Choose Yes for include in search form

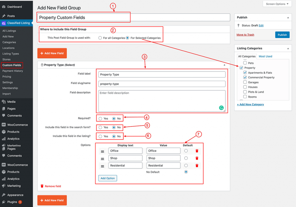click(100, 128)
